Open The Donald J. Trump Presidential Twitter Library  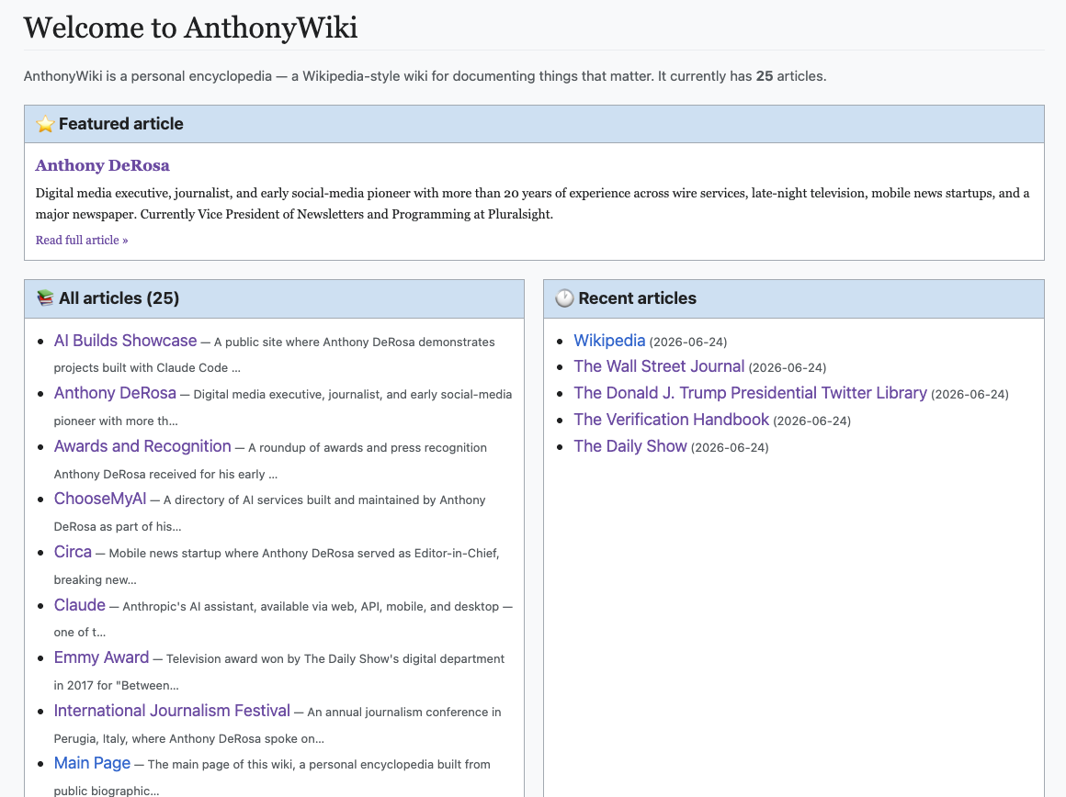coord(750,393)
